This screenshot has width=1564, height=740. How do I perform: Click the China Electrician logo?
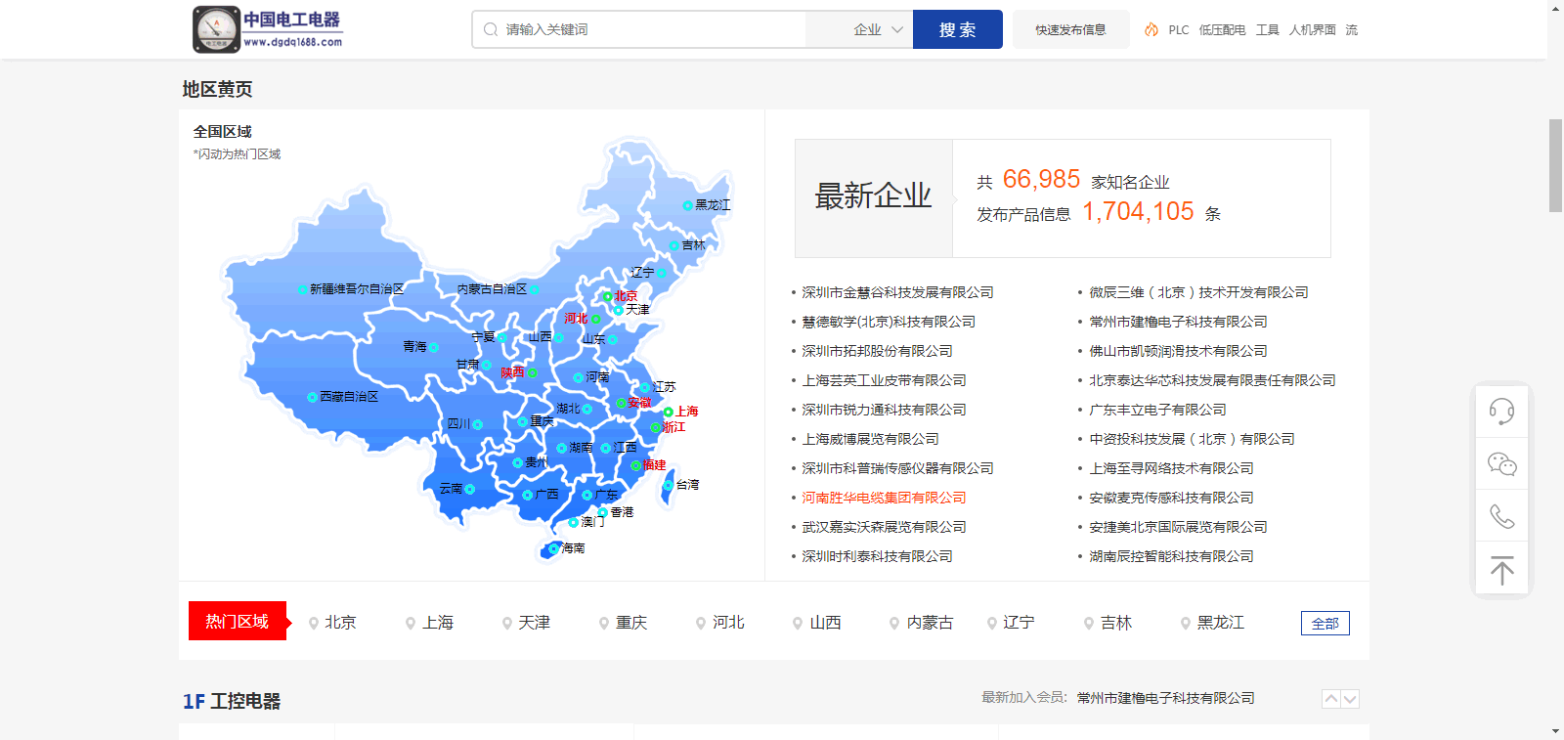(268, 29)
